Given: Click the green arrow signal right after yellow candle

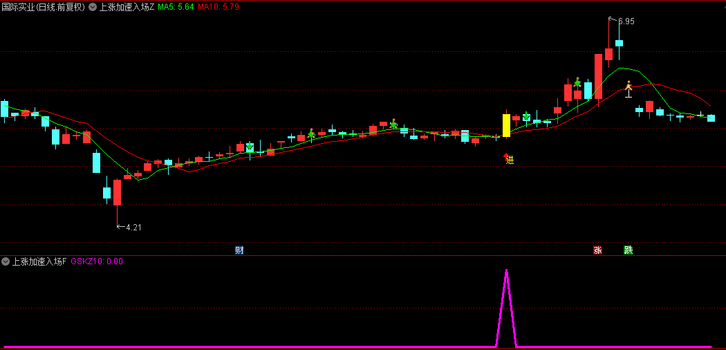Looking at the screenshot, I should [x=526, y=115].
